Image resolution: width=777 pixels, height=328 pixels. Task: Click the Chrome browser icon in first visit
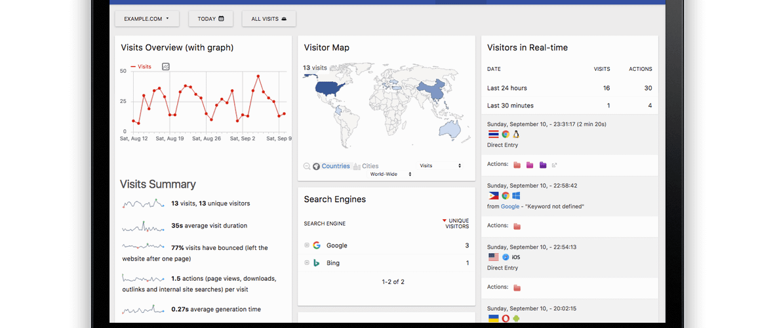coord(506,134)
